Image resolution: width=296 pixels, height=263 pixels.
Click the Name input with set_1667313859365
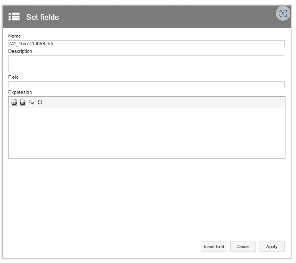[147, 44]
